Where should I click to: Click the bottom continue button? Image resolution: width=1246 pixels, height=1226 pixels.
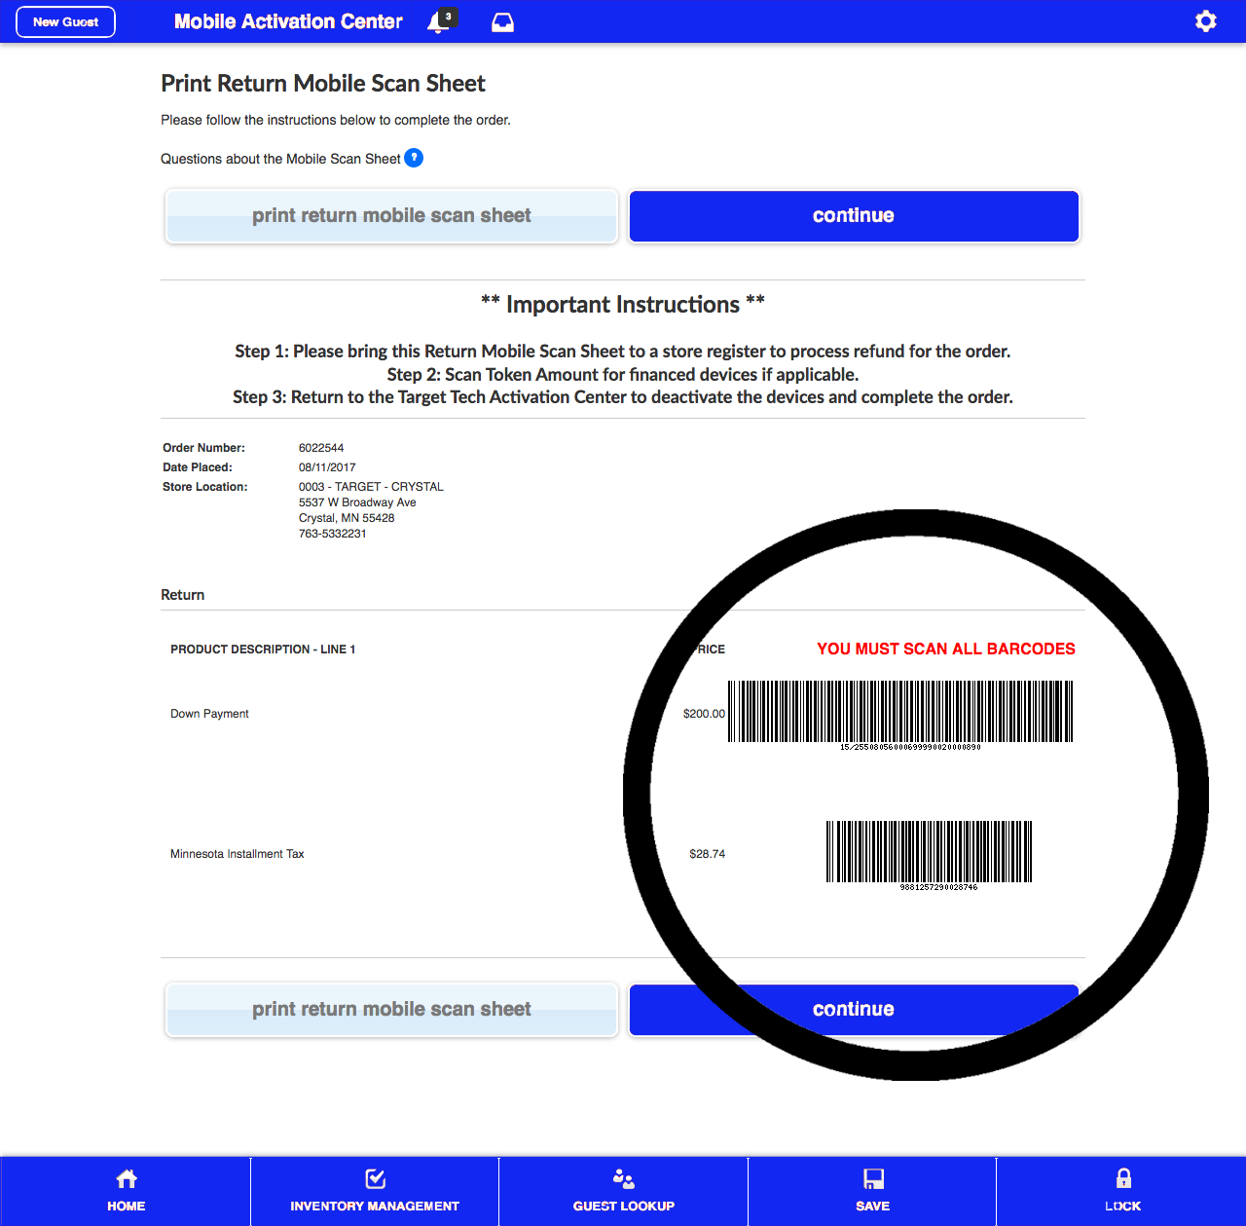tap(854, 1009)
